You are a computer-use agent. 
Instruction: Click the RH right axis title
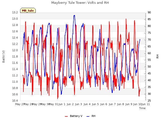coord(157,56)
